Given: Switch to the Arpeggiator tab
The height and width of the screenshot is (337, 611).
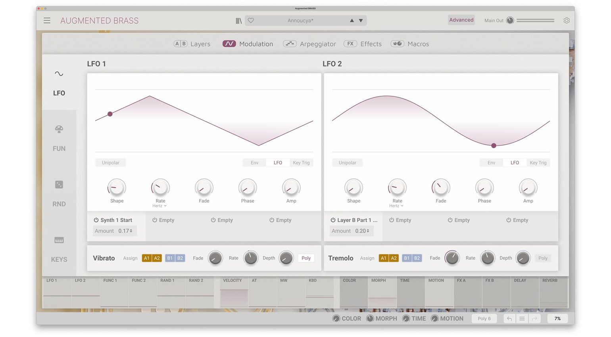Looking at the screenshot, I should click(x=309, y=44).
